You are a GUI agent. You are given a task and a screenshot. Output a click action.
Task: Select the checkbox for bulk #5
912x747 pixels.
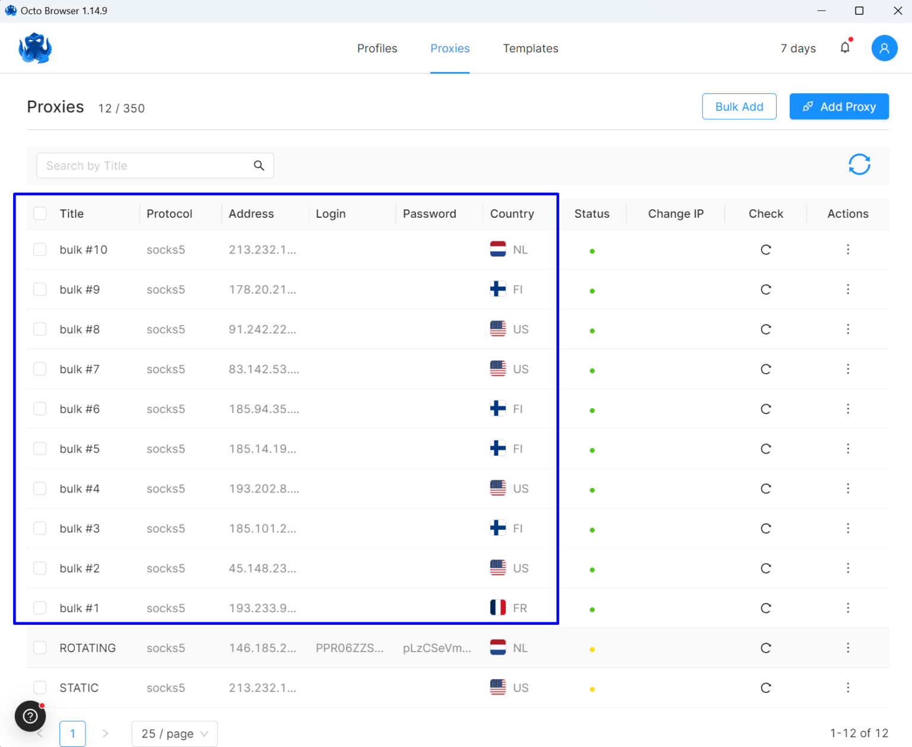pos(40,449)
